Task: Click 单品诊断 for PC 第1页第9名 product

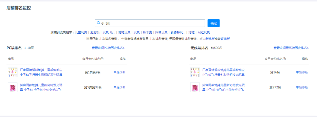Action: [x=119, y=72]
